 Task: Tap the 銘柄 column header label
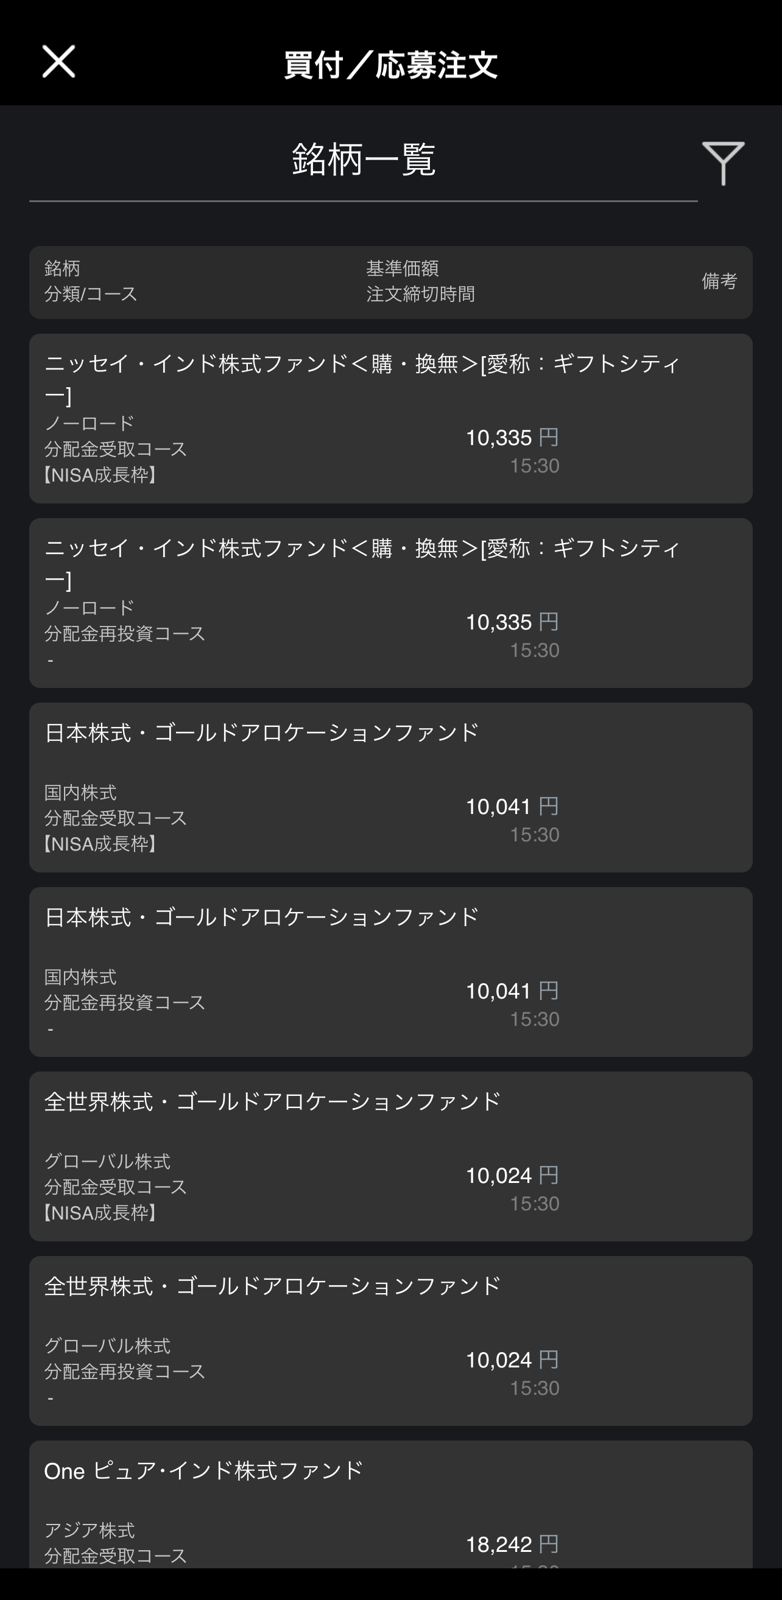pyautogui.click(x=62, y=268)
